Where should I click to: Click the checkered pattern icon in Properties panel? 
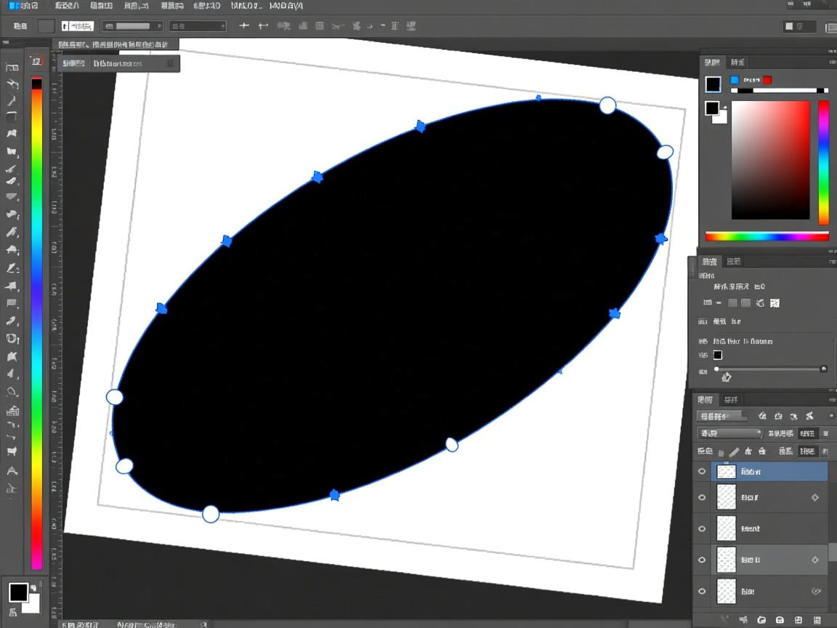(775, 303)
